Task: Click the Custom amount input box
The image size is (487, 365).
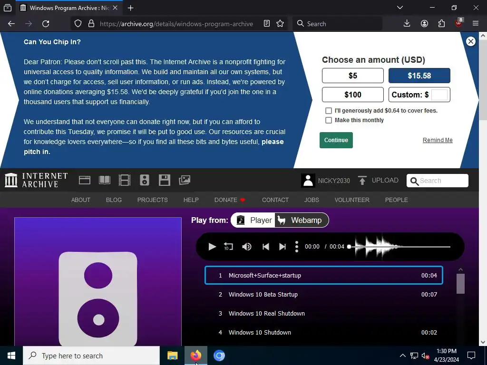Action: [x=439, y=95]
